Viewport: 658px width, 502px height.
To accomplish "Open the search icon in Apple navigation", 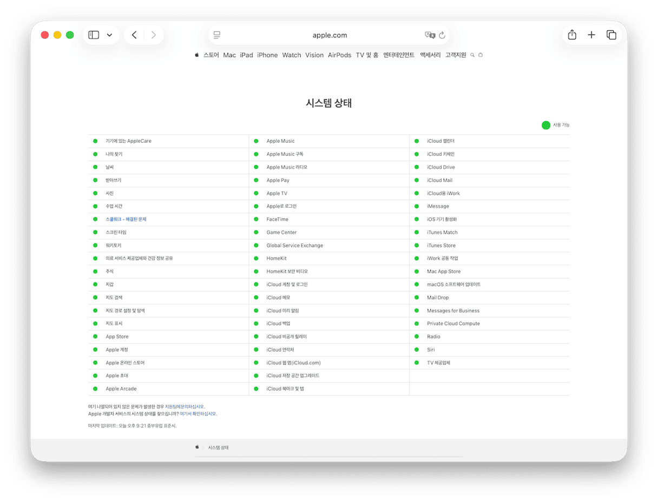I will pyautogui.click(x=472, y=55).
